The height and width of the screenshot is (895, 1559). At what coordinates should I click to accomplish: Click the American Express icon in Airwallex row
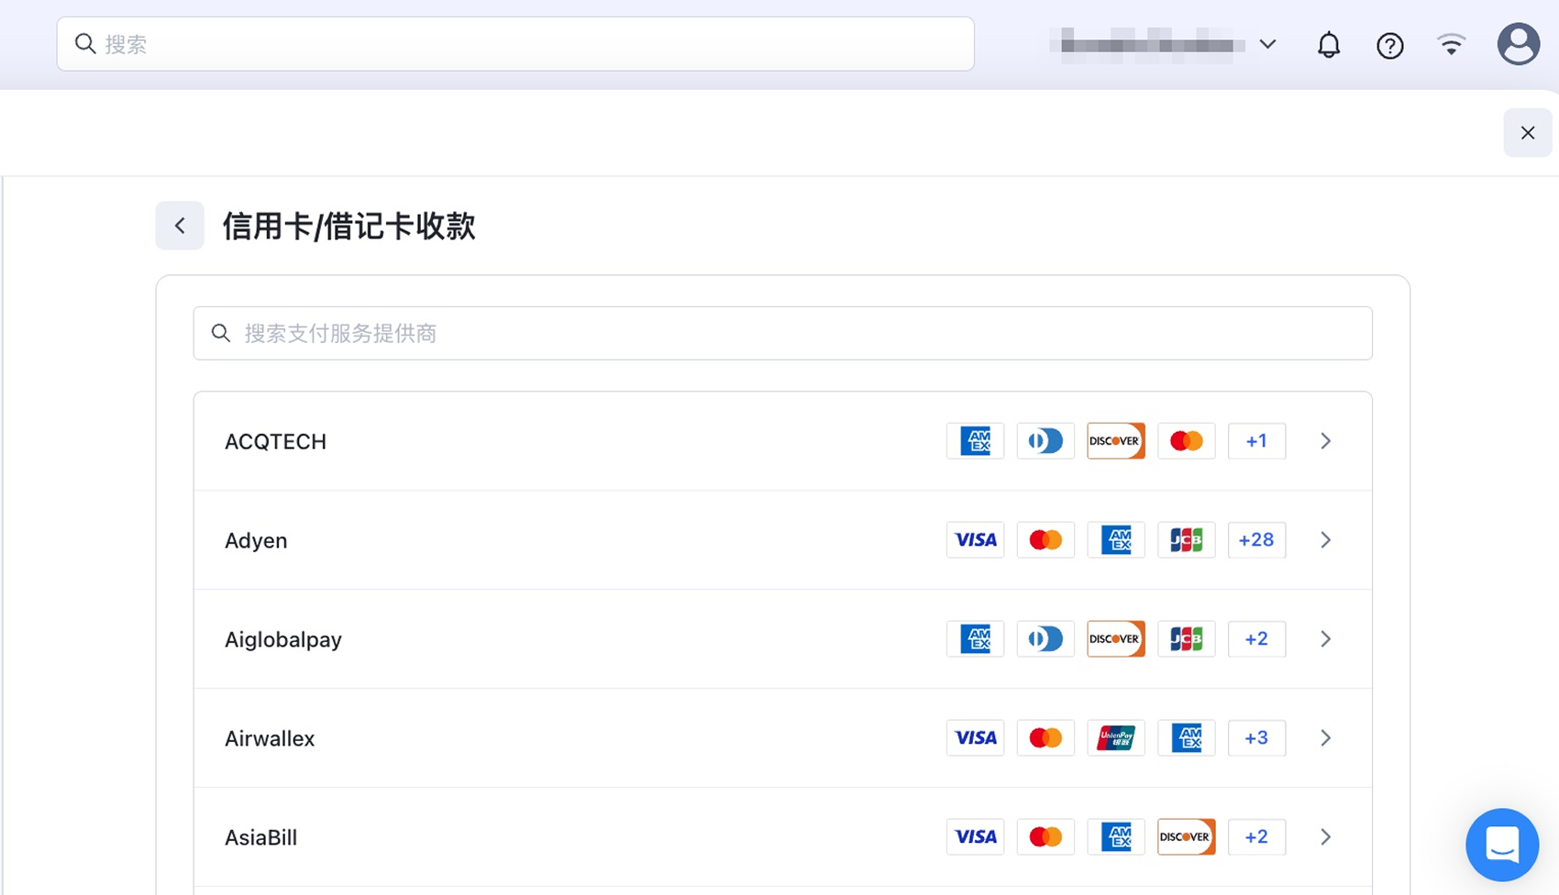click(1187, 738)
